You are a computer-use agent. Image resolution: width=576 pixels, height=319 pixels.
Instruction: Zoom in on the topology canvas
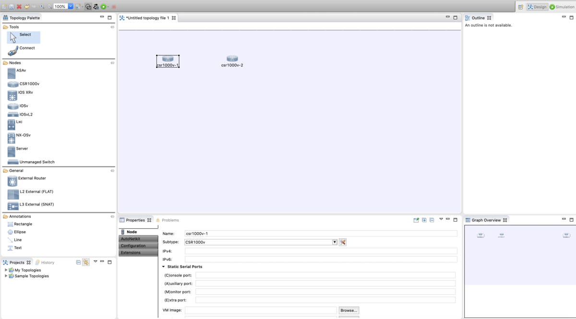pyautogui.click(x=42, y=7)
